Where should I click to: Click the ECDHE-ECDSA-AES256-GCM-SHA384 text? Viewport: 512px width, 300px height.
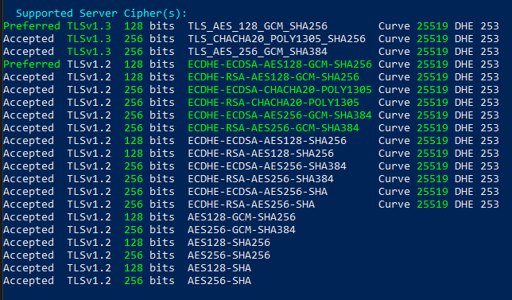[280, 115]
